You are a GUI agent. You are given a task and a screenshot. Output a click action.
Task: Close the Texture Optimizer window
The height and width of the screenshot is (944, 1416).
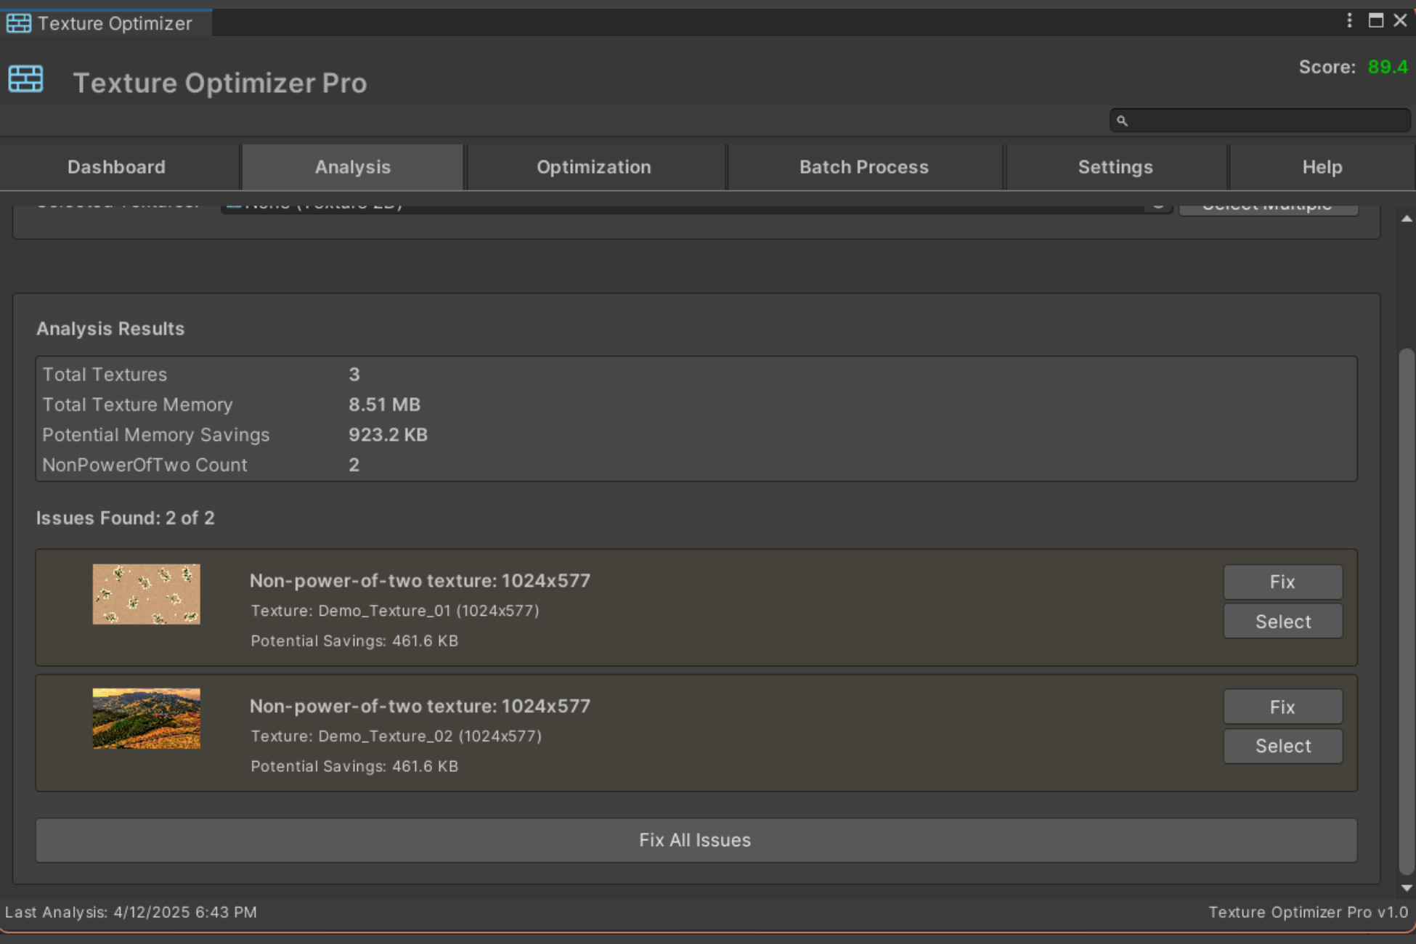coord(1400,20)
